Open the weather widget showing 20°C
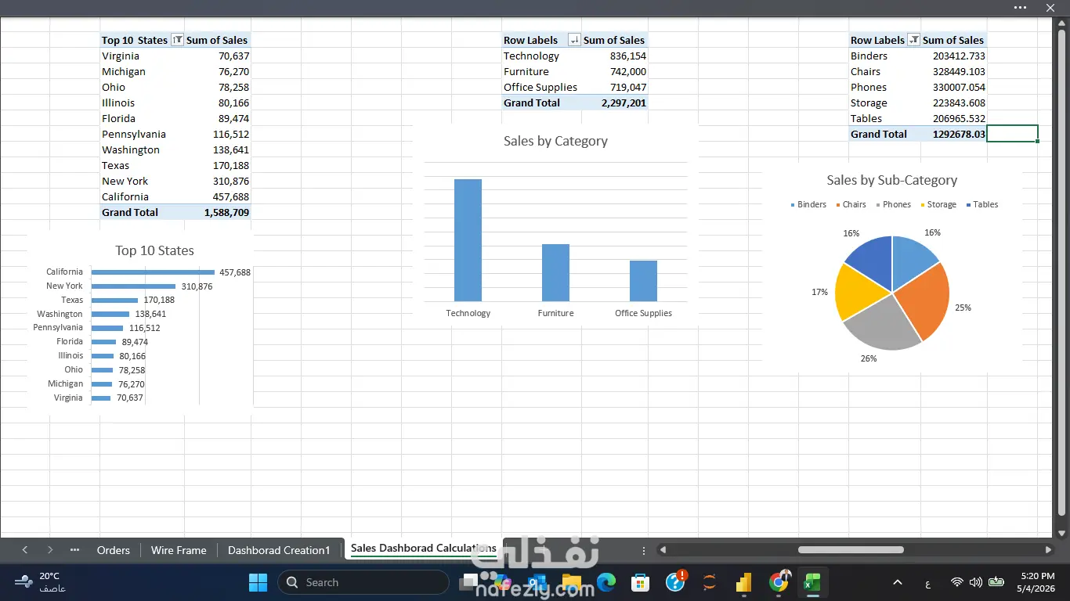This screenshot has height=601, width=1070. (x=40, y=582)
